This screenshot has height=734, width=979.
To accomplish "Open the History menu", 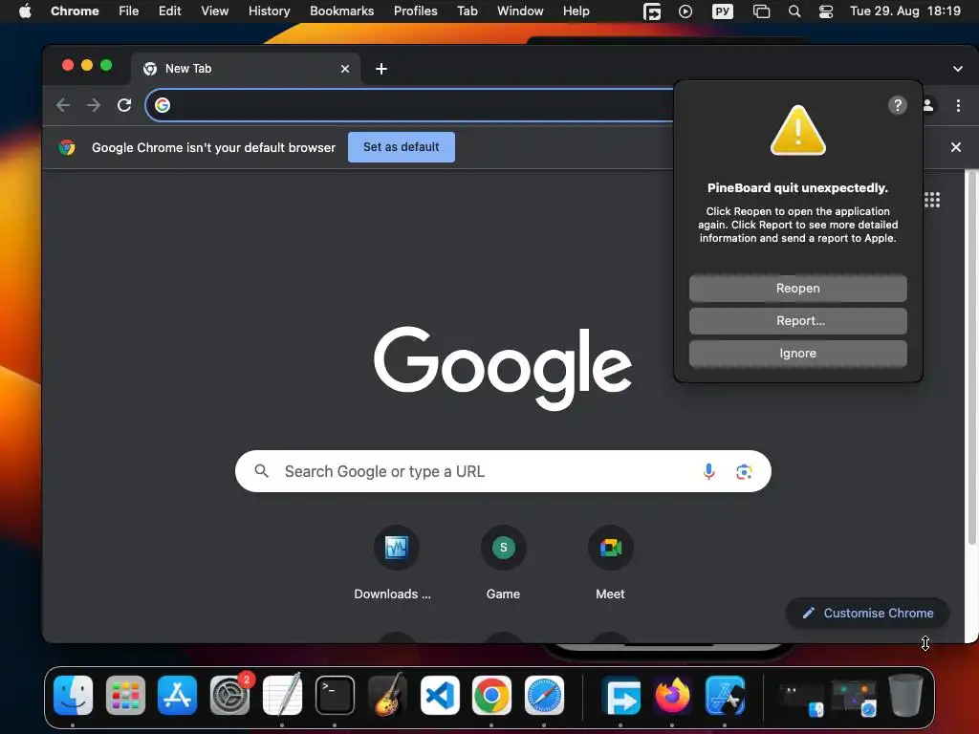I will tap(269, 11).
